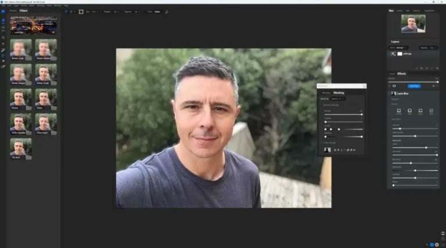446x248 pixels.
Task: Adjust the Feather slider in Masking panel
Action: [x=344, y=122]
